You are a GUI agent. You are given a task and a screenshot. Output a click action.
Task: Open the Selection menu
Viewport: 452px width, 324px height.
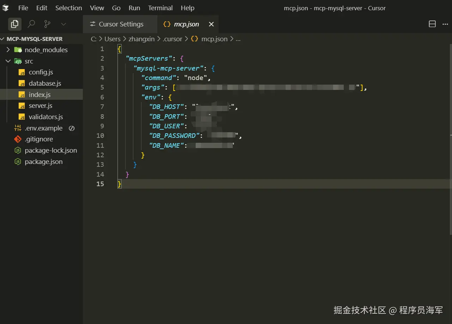pyautogui.click(x=68, y=8)
